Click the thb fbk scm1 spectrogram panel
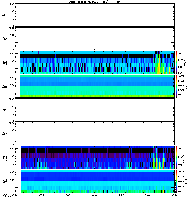The image size is (189, 202). tap(94, 86)
